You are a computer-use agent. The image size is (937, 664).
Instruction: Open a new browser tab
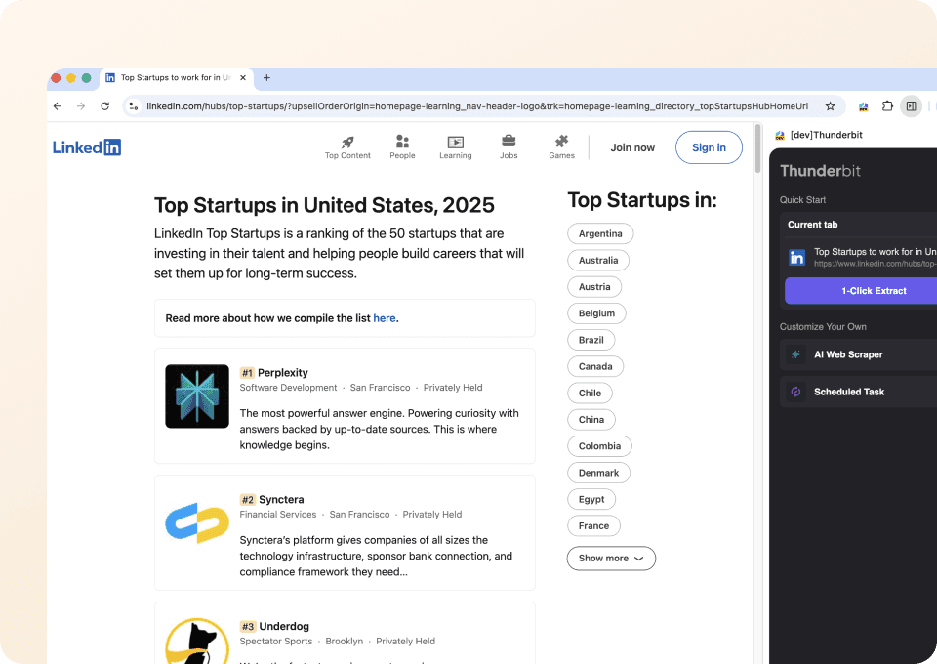266,78
